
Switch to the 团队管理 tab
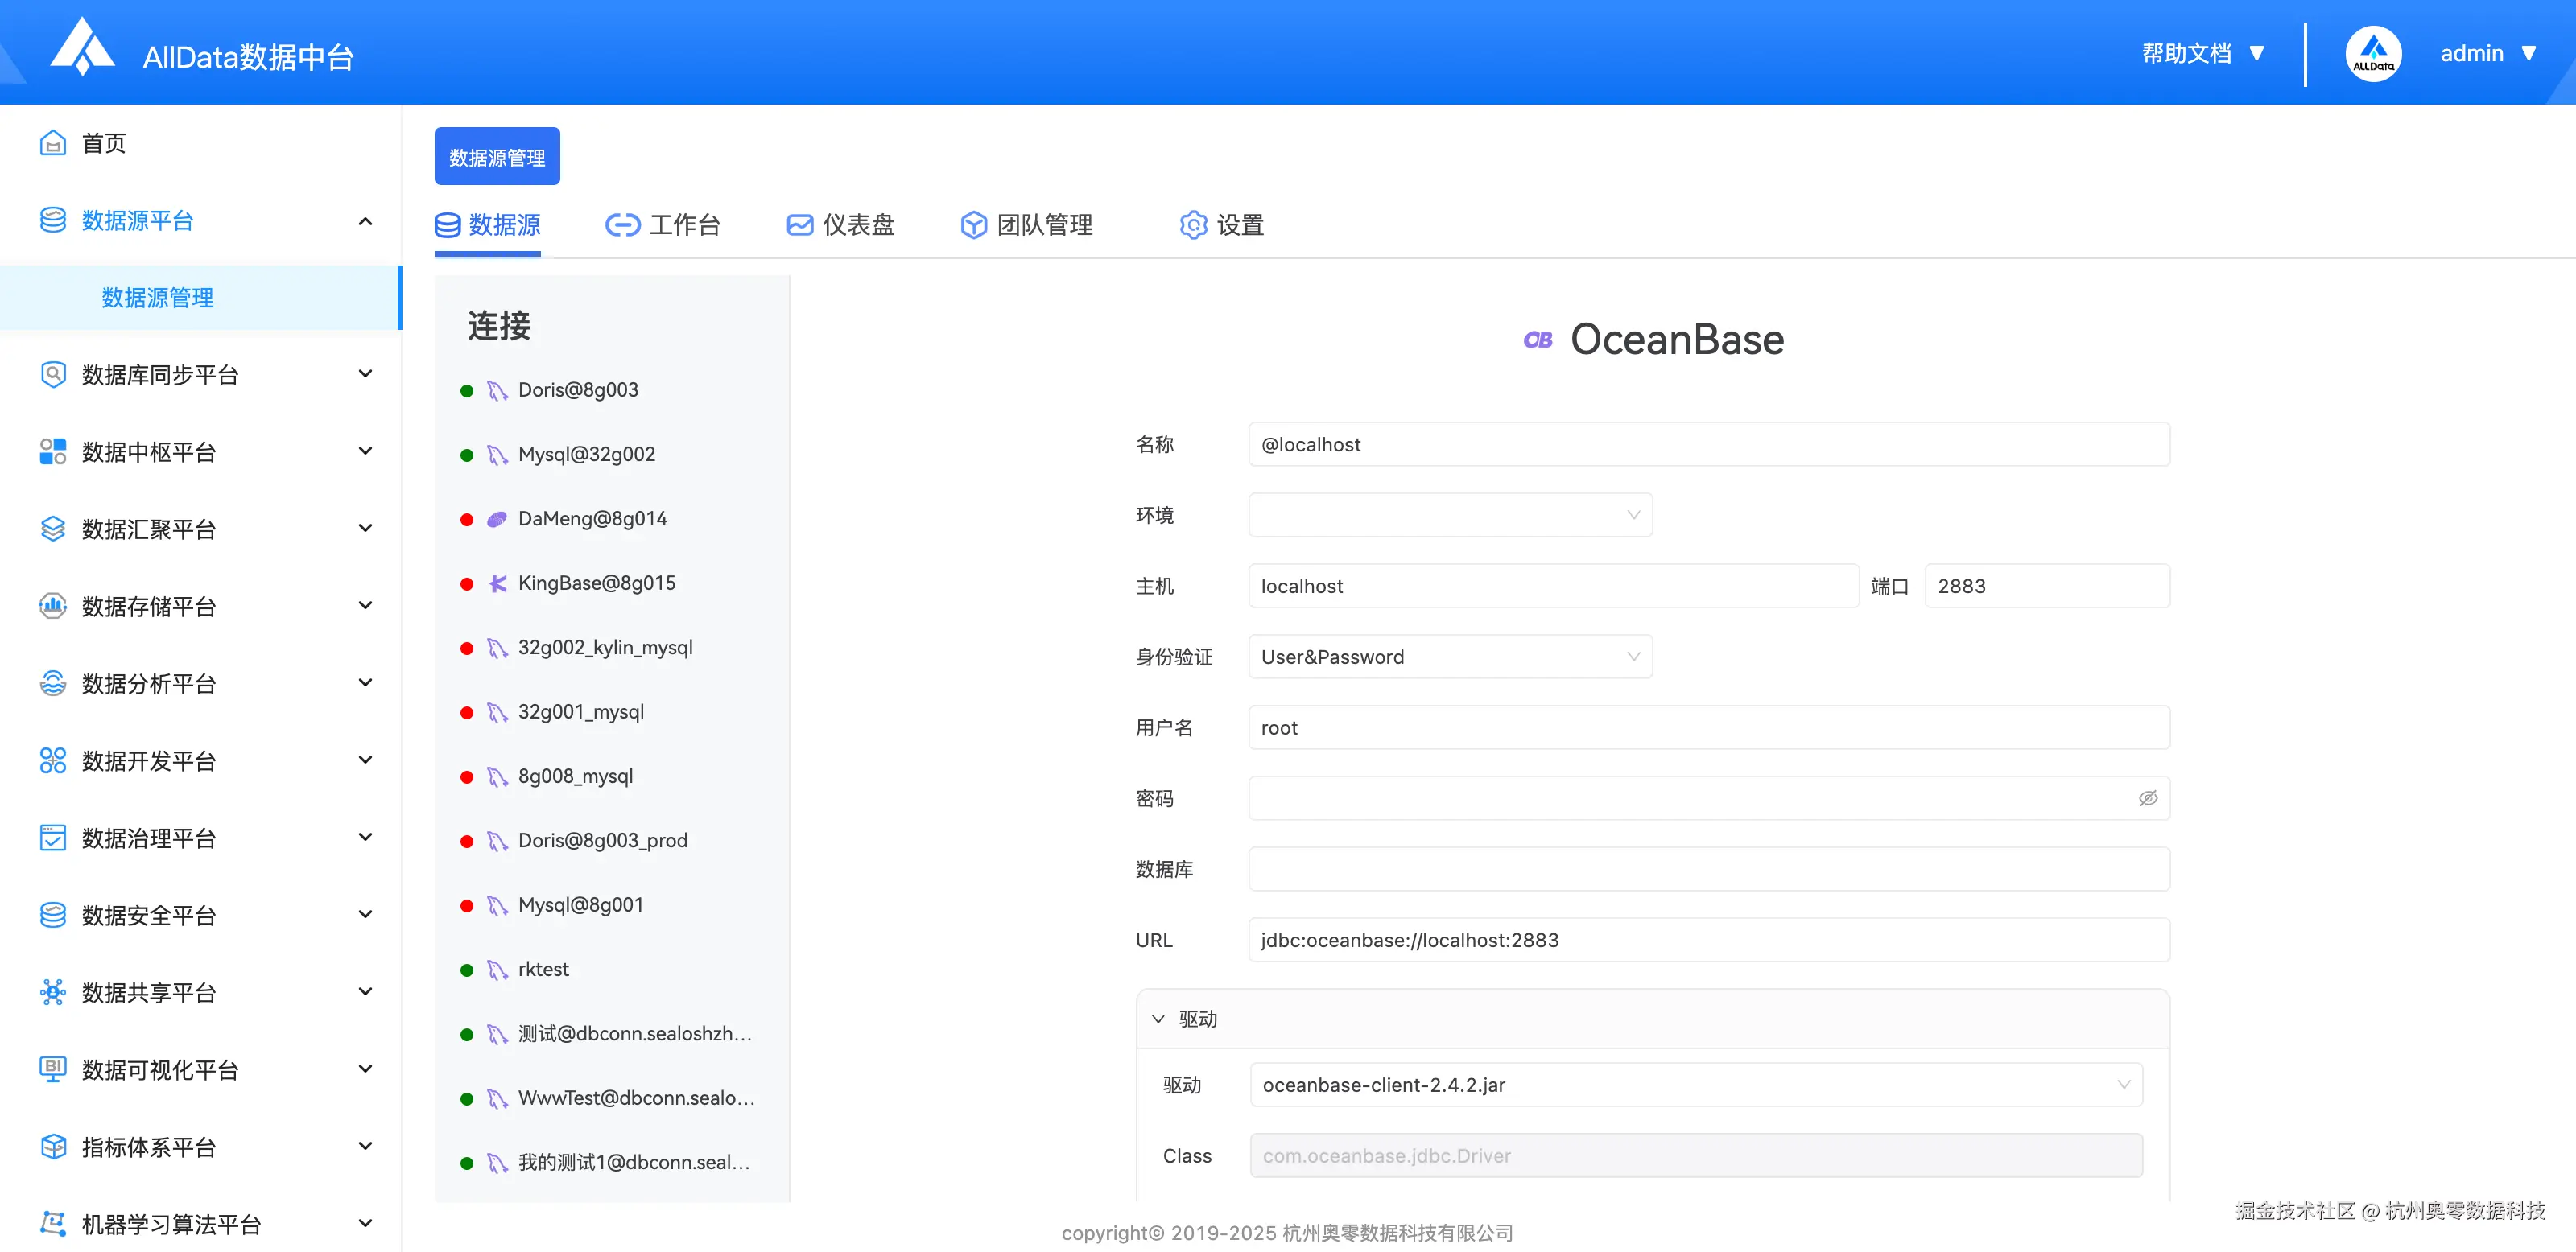click(x=1026, y=224)
